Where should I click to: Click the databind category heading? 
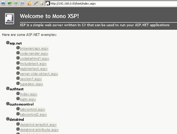click(x=17, y=120)
